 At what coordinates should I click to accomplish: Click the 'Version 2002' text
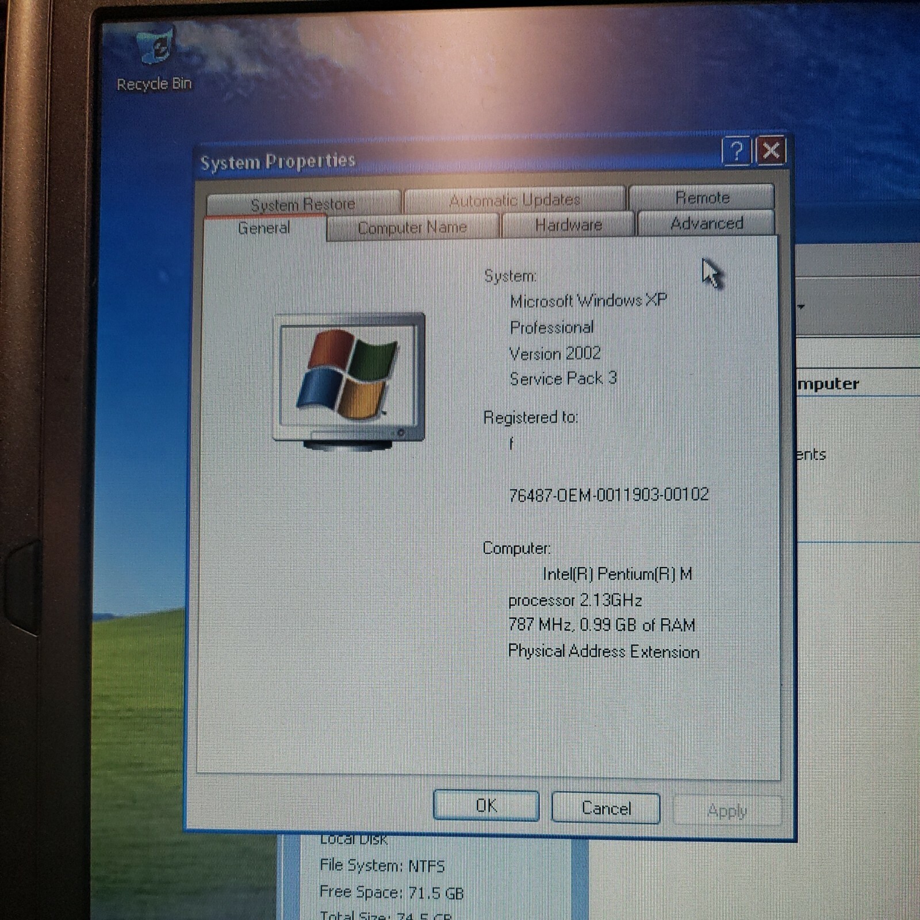tap(555, 353)
